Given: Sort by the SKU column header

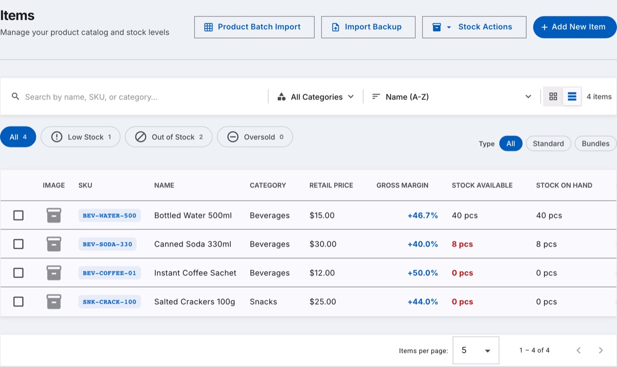Looking at the screenshot, I should pos(85,185).
